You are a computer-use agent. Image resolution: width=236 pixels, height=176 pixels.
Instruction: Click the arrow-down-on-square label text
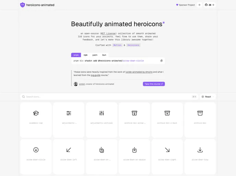coord(134,159)
